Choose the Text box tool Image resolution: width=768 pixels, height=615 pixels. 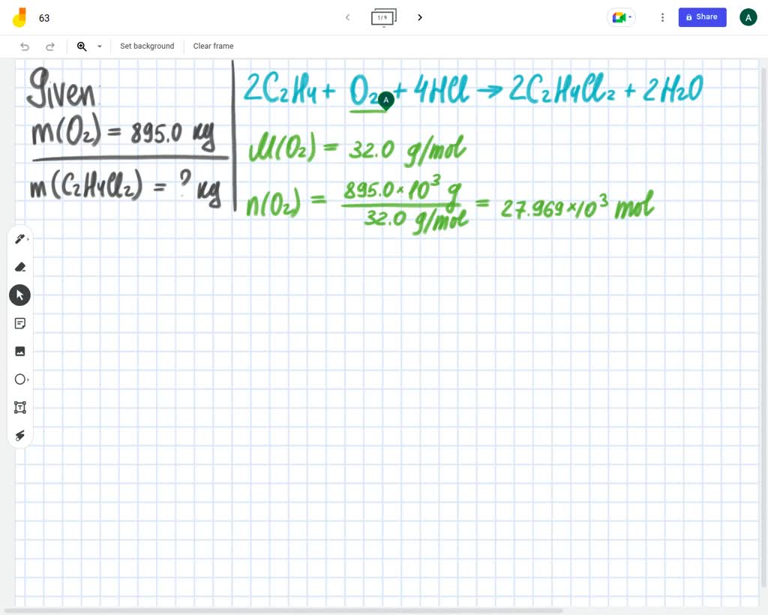(19, 407)
